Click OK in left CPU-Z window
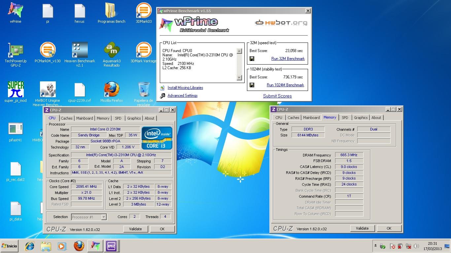The height and width of the screenshot is (253, 451). click(x=162, y=229)
